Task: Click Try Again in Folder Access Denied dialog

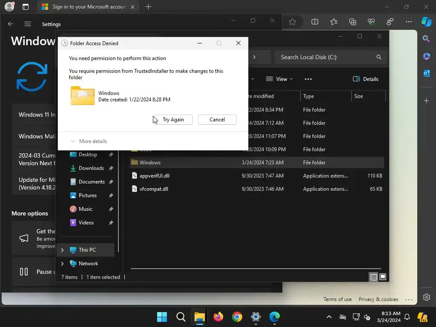Action: click(x=173, y=120)
